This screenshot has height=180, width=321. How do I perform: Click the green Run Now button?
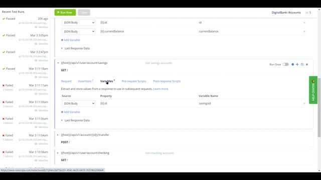point(65,12)
